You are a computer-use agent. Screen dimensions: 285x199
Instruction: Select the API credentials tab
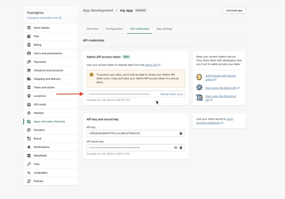140,29
